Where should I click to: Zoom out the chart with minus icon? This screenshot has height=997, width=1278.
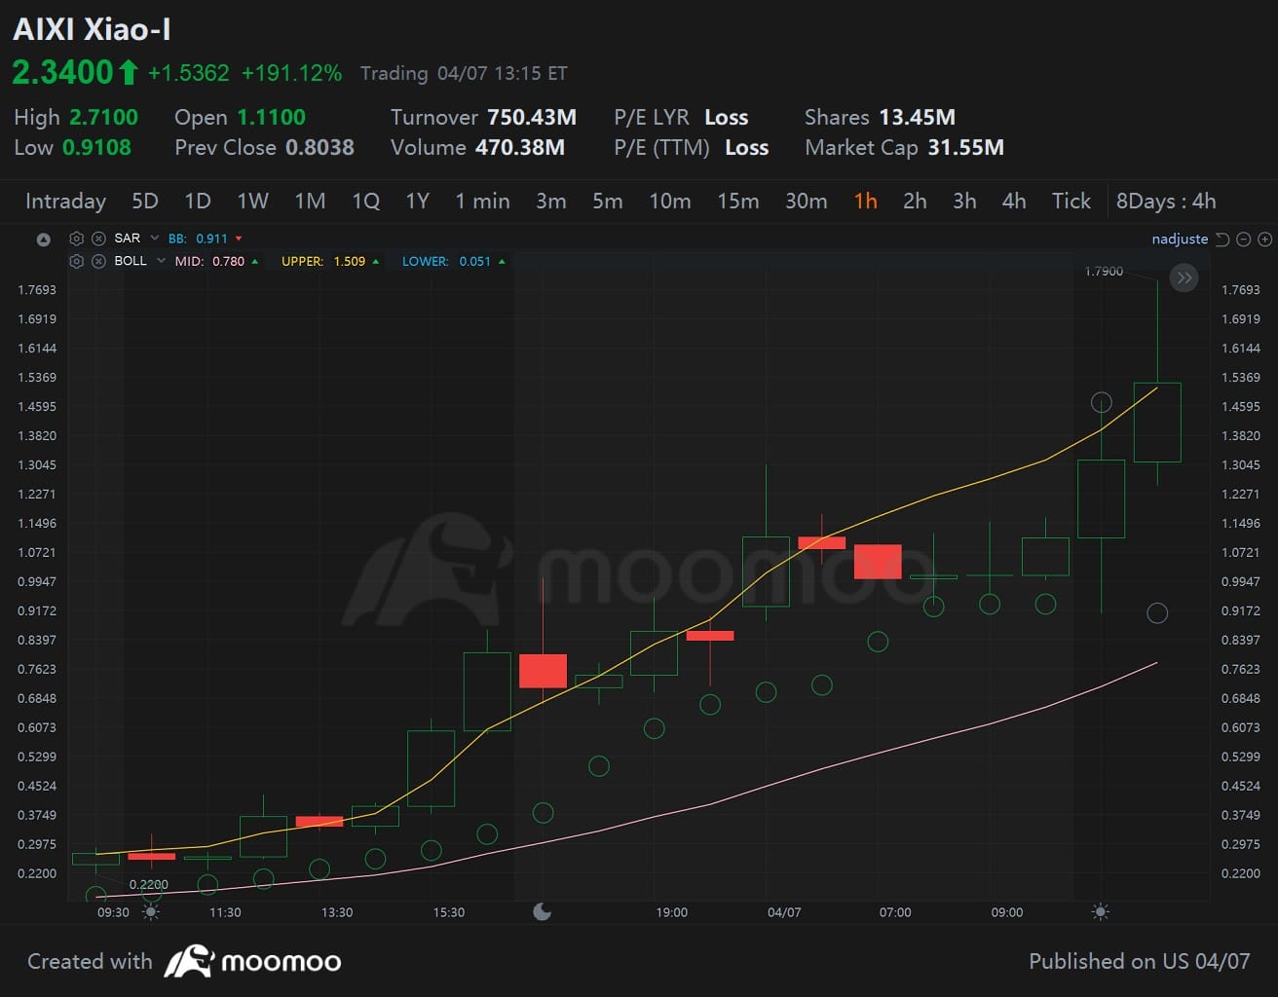pyautogui.click(x=1244, y=239)
